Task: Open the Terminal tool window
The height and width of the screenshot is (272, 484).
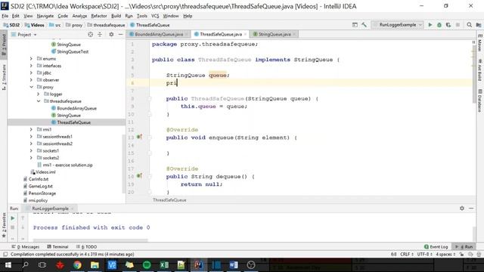Action: (x=57, y=247)
